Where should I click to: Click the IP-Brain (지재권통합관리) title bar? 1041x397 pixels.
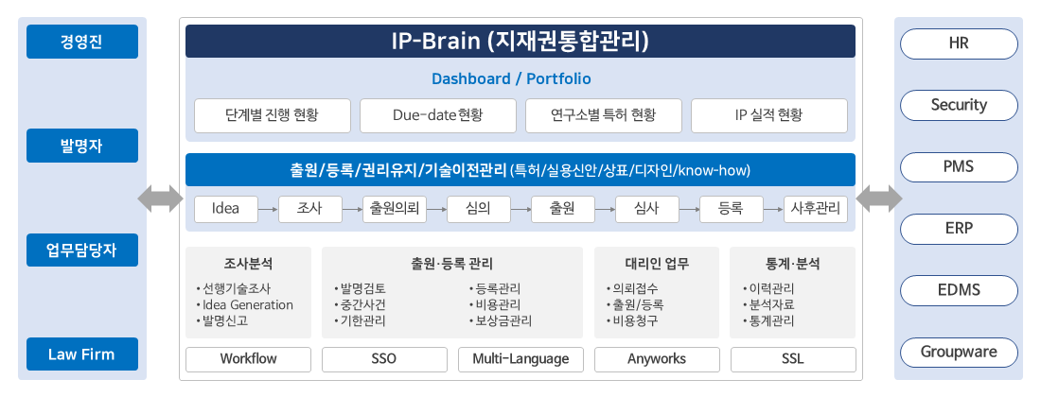pos(520,41)
